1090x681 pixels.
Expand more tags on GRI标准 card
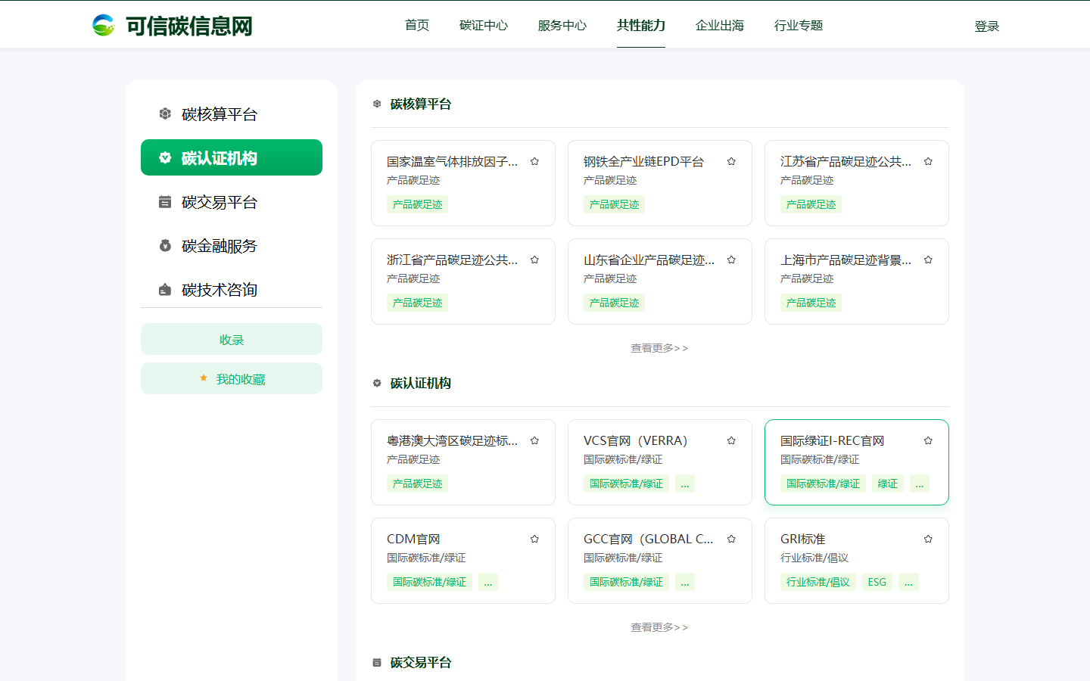(909, 582)
